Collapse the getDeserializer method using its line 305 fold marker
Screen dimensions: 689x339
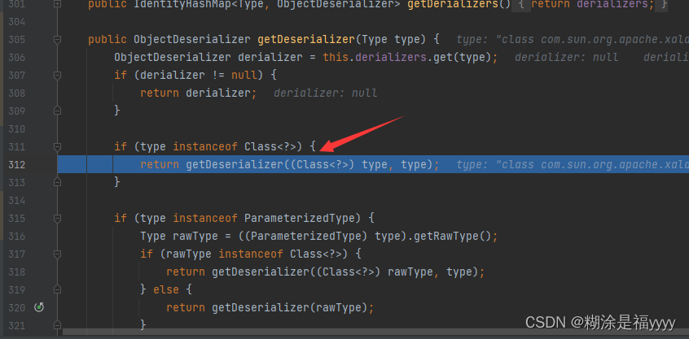pos(58,39)
